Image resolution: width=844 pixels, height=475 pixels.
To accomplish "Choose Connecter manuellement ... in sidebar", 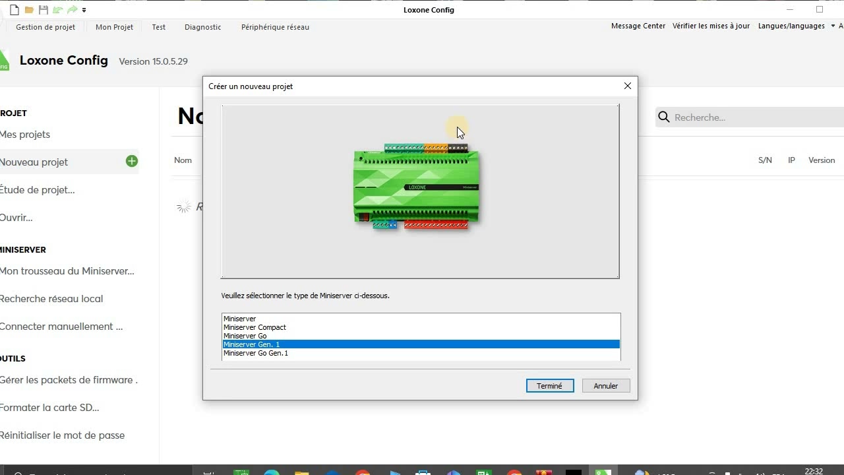I will (x=61, y=327).
